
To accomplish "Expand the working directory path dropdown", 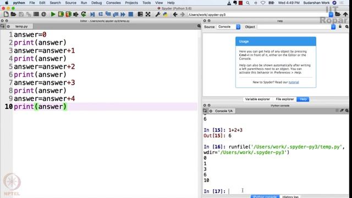I will point(331,15).
